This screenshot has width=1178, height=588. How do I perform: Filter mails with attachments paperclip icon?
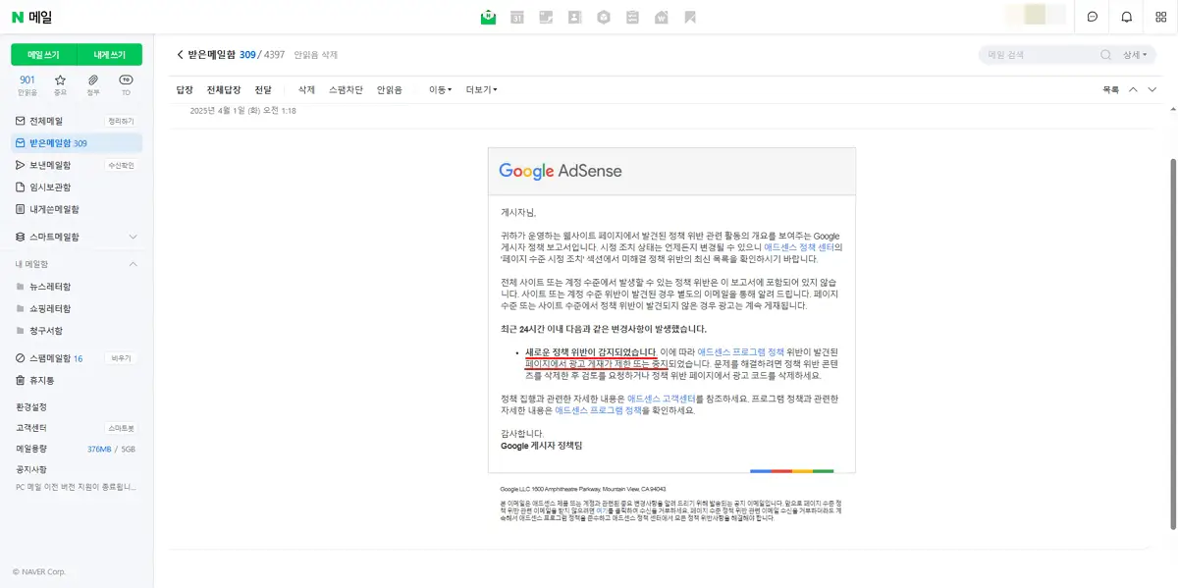[x=93, y=85]
